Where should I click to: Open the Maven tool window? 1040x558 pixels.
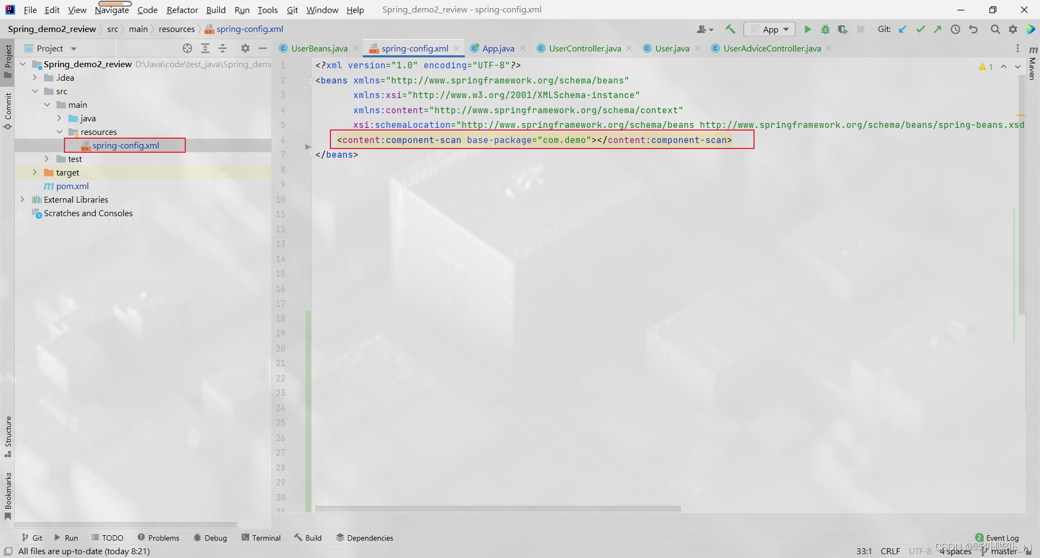pyautogui.click(x=1032, y=64)
